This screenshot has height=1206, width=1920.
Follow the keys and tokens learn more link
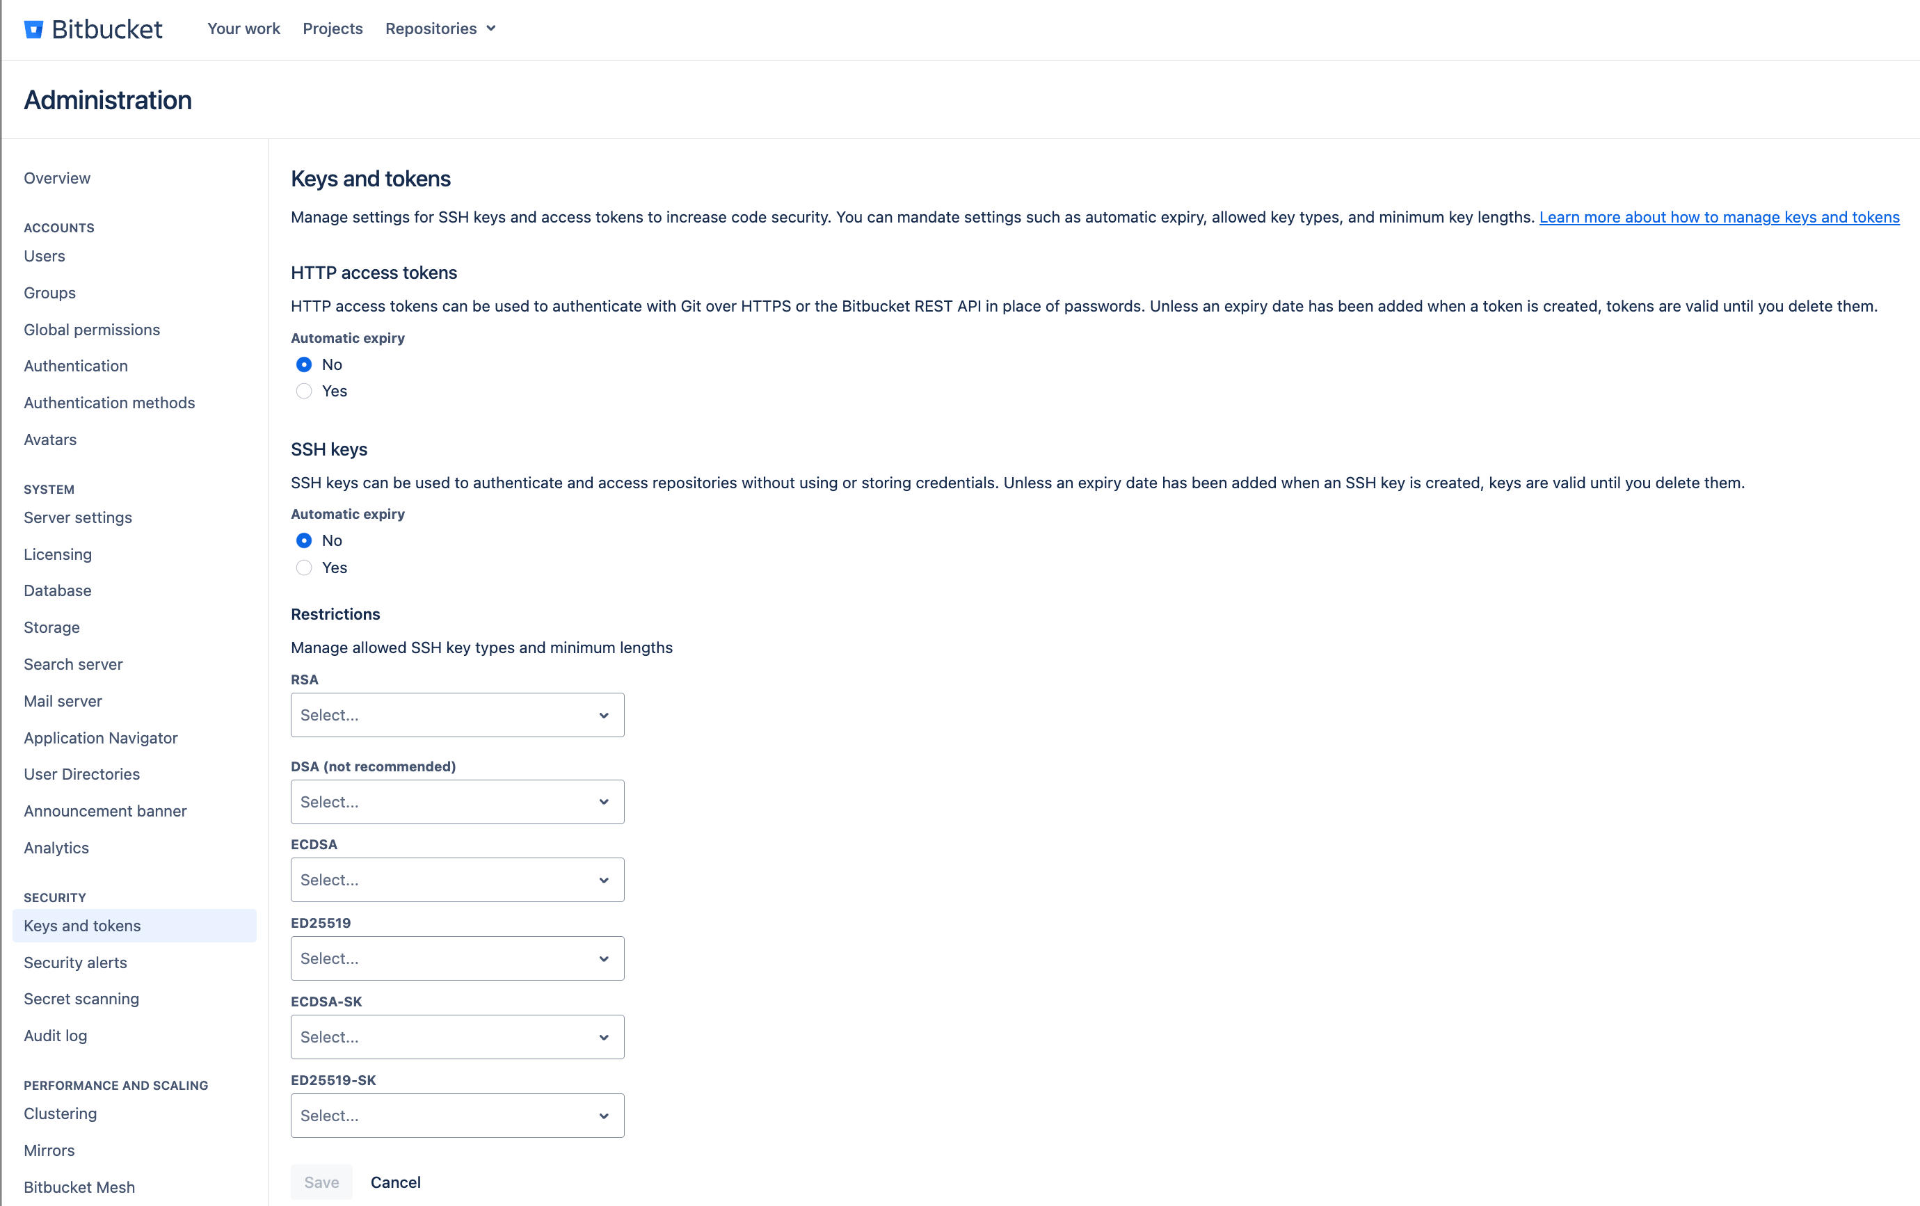[x=1720, y=217]
